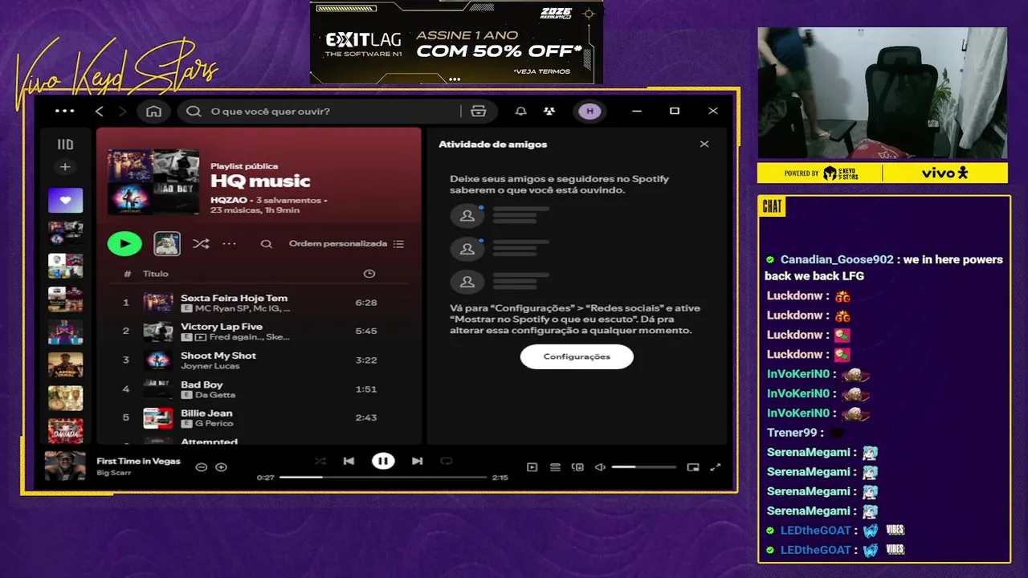This screenshot has height=578, width=1028.
Task: Enter fullscreen with the expand arrows icon
Action: [x=716, y=467]
